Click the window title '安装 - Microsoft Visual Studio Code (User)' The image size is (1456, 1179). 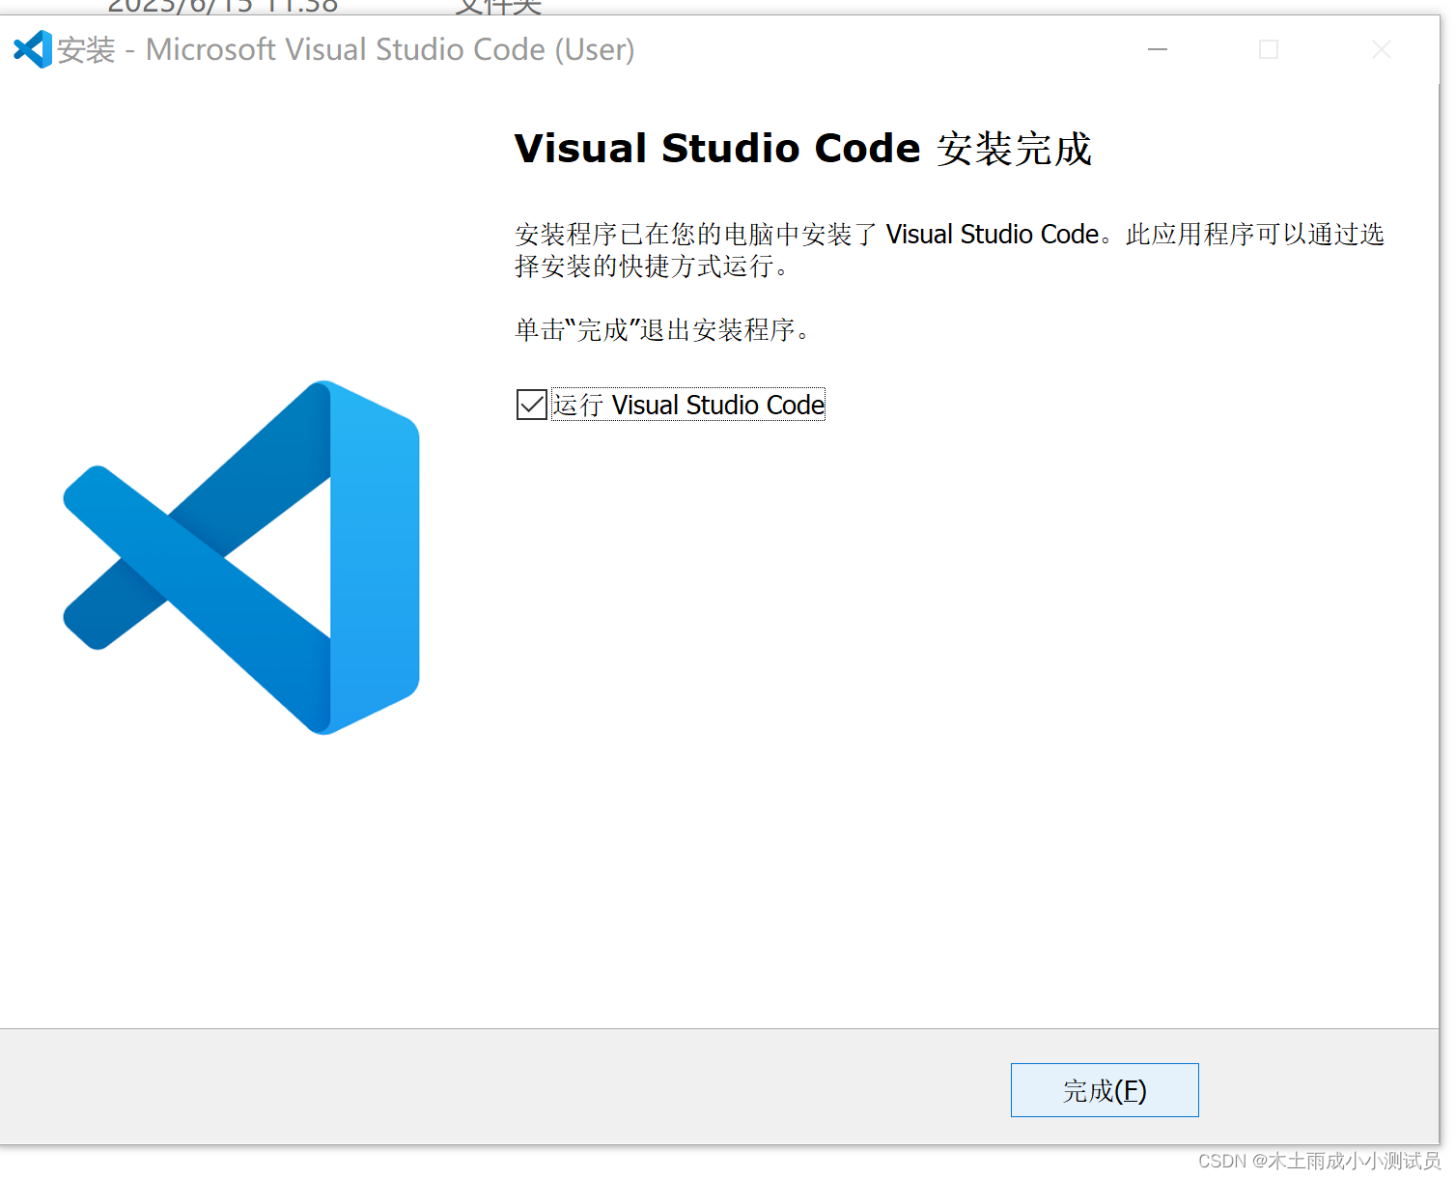(346, 49)
